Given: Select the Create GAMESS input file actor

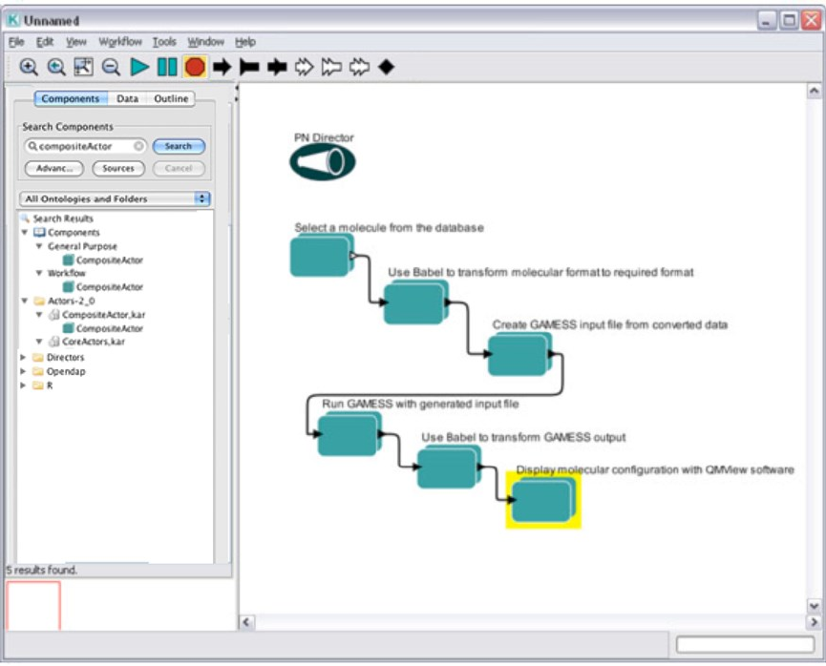Looking at the screenshot, I should (519, 354).
